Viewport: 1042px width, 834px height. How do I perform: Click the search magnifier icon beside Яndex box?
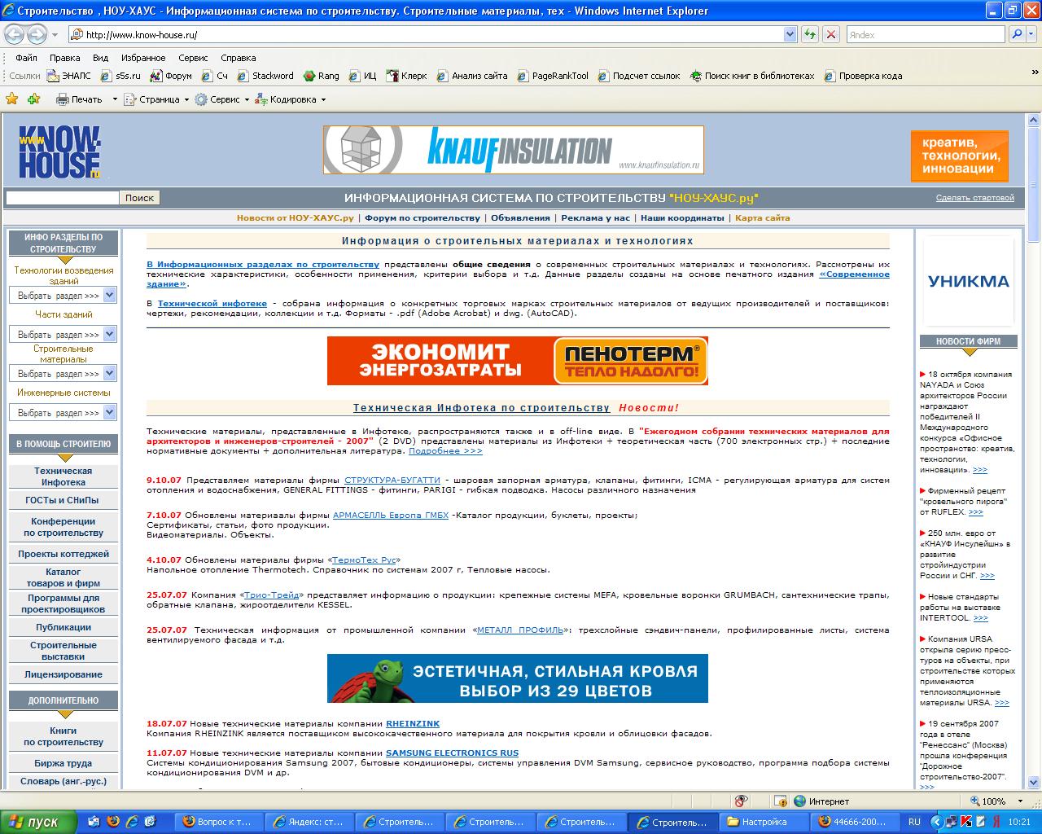coord(1016,34)
